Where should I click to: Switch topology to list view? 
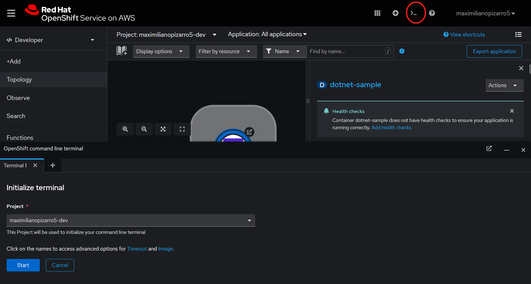click(x=518, y=35)
